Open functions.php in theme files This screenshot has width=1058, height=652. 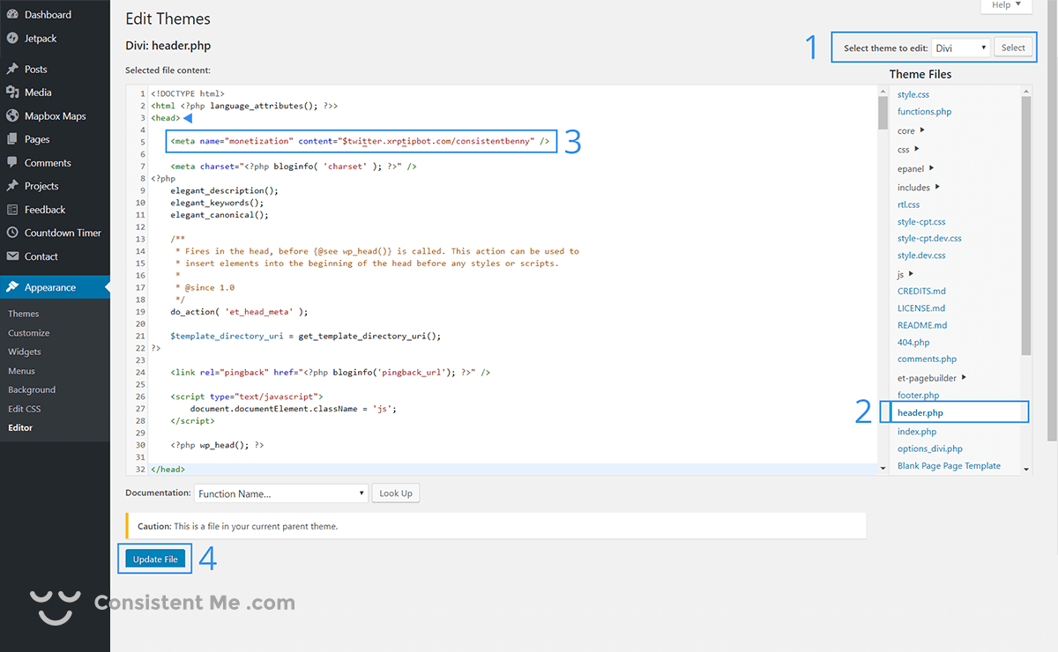point(924,112)
